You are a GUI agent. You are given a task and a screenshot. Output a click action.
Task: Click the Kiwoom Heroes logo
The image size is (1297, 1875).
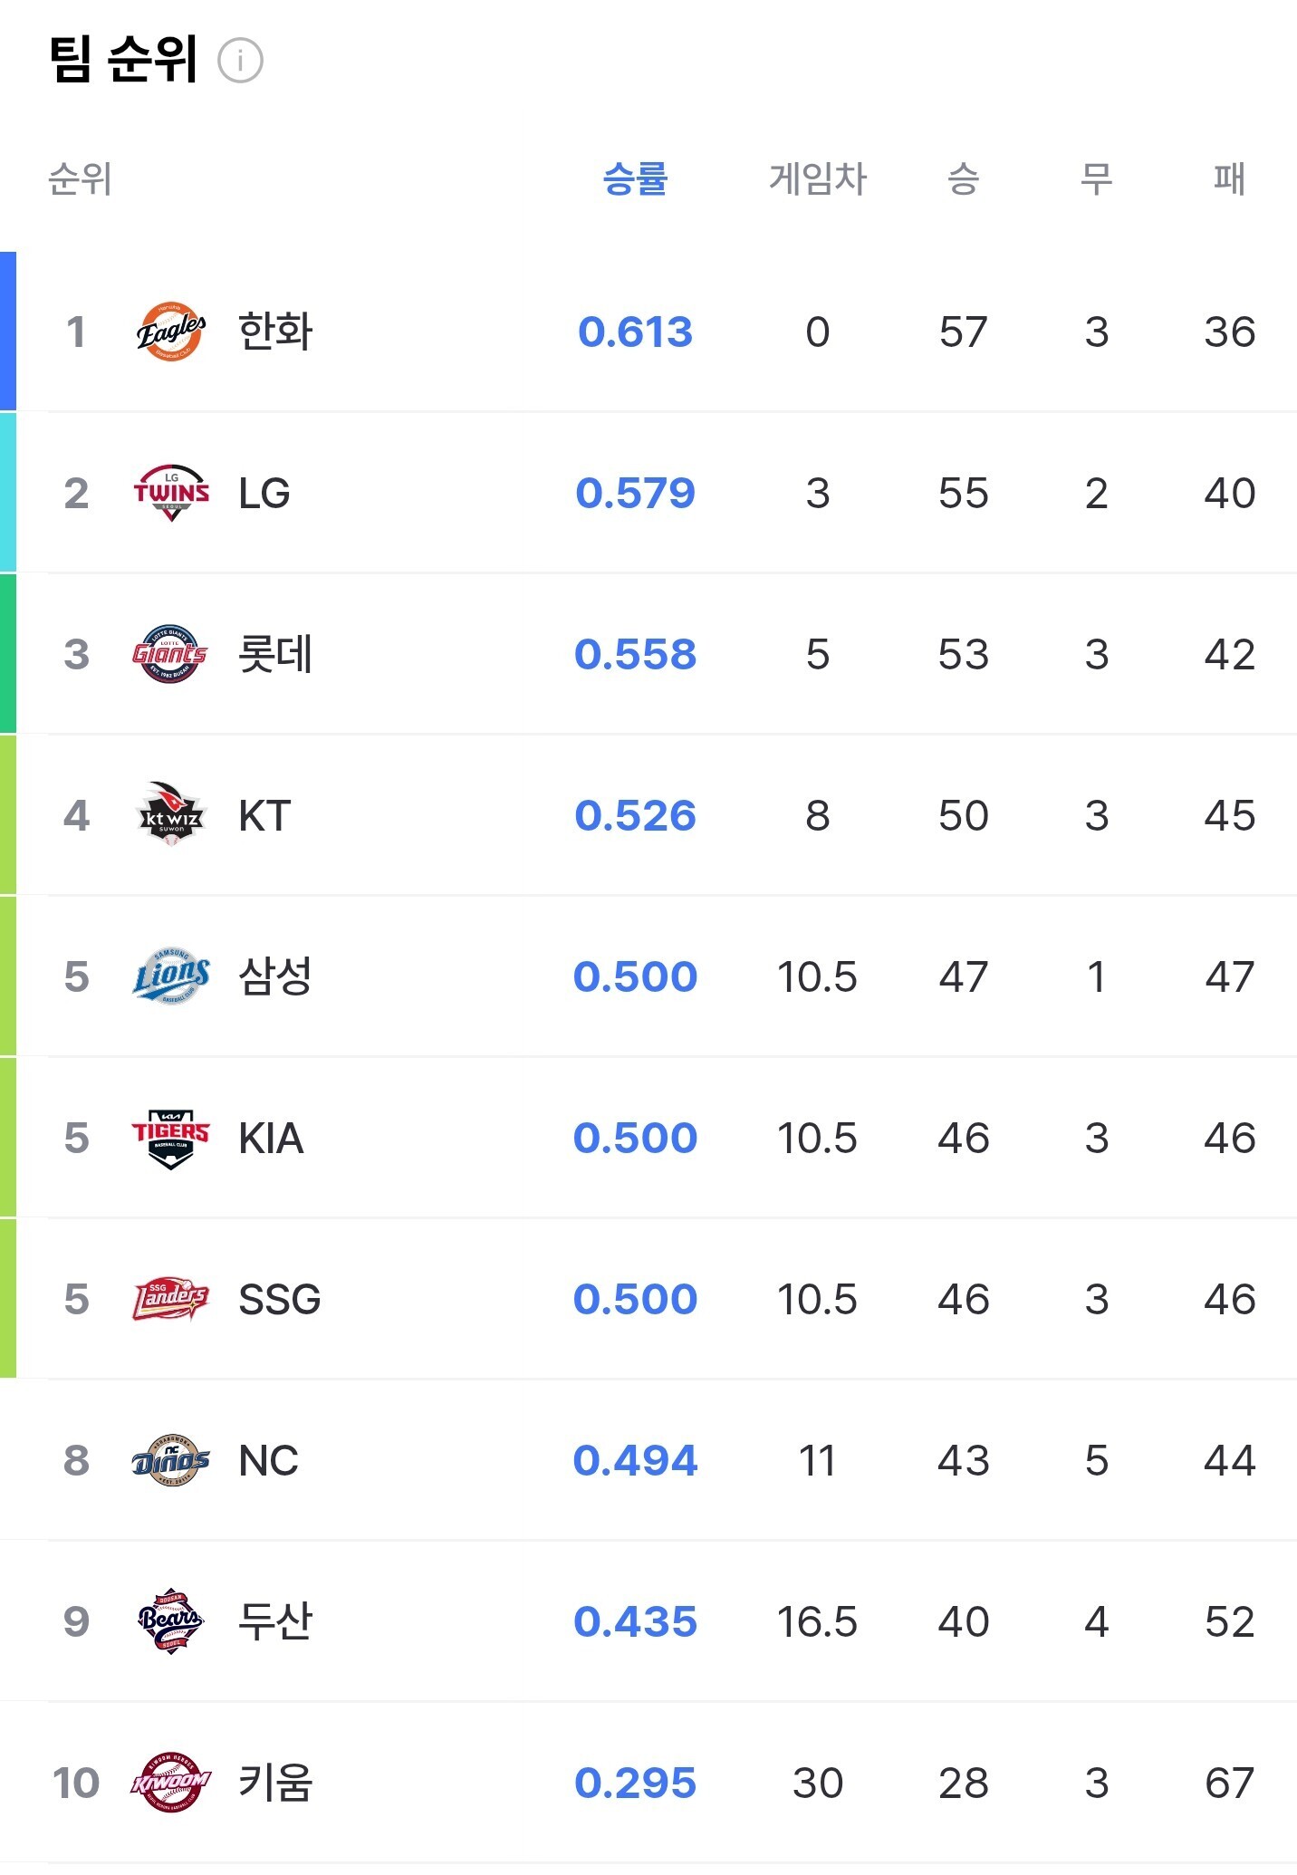(171, 1783)
